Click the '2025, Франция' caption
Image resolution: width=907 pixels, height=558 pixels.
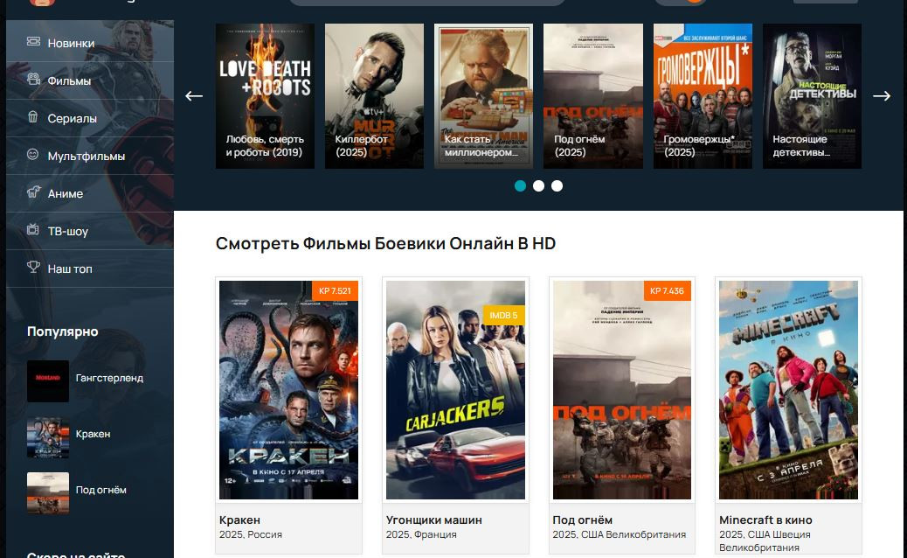click(421, 534)
